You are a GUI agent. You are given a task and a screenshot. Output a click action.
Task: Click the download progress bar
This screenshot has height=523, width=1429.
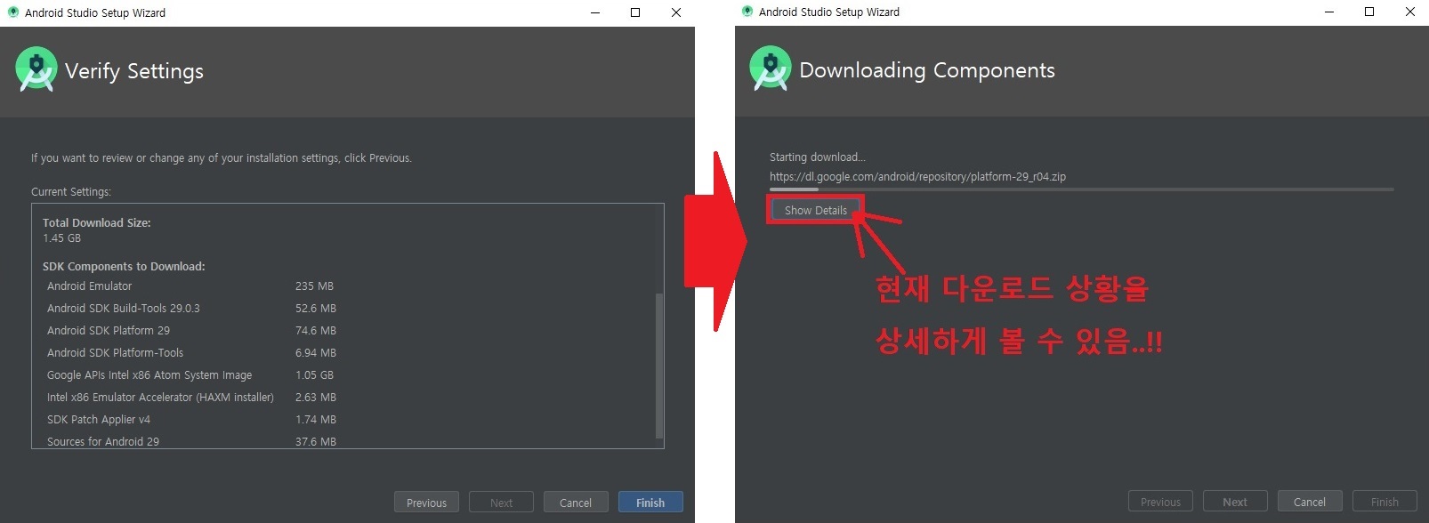point(1081,189)
